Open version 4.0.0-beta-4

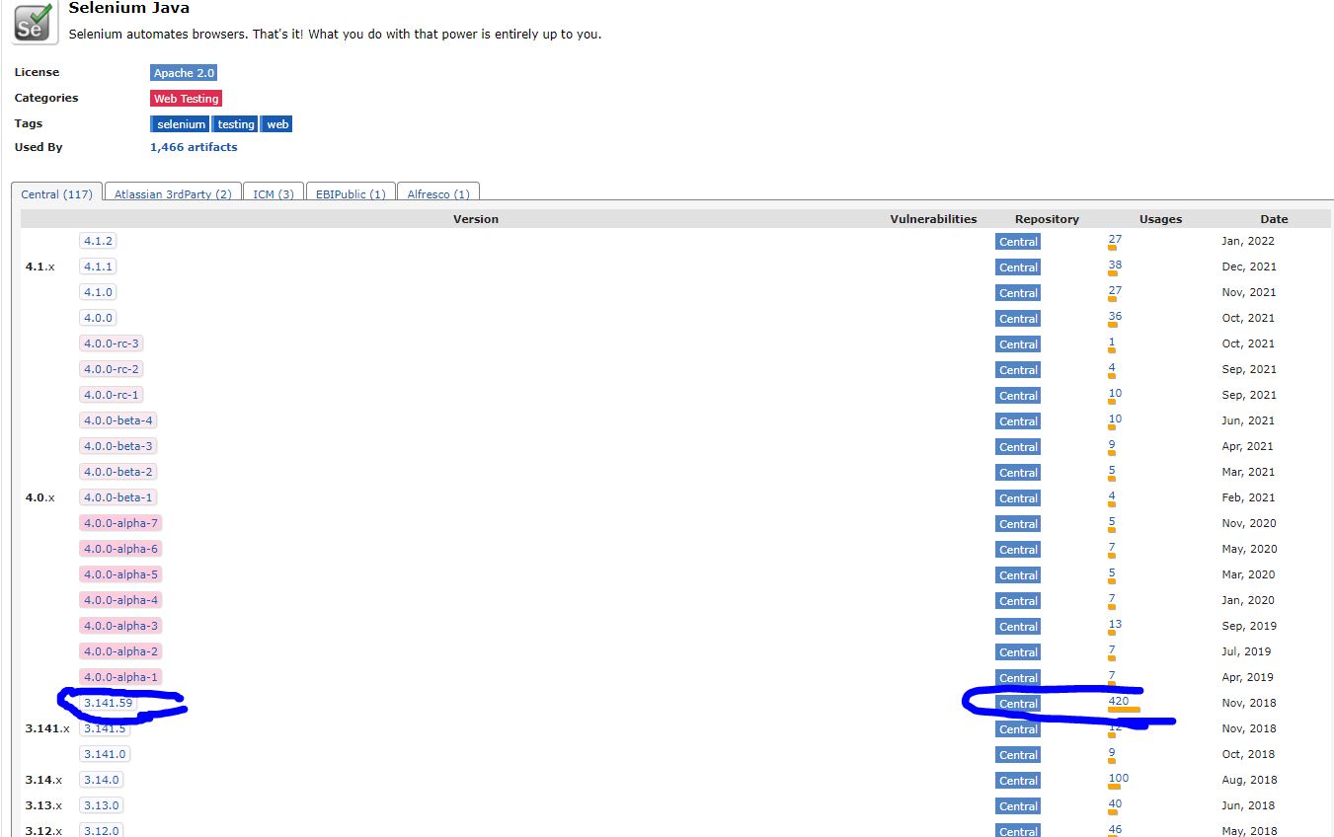(x=118, y=420)
